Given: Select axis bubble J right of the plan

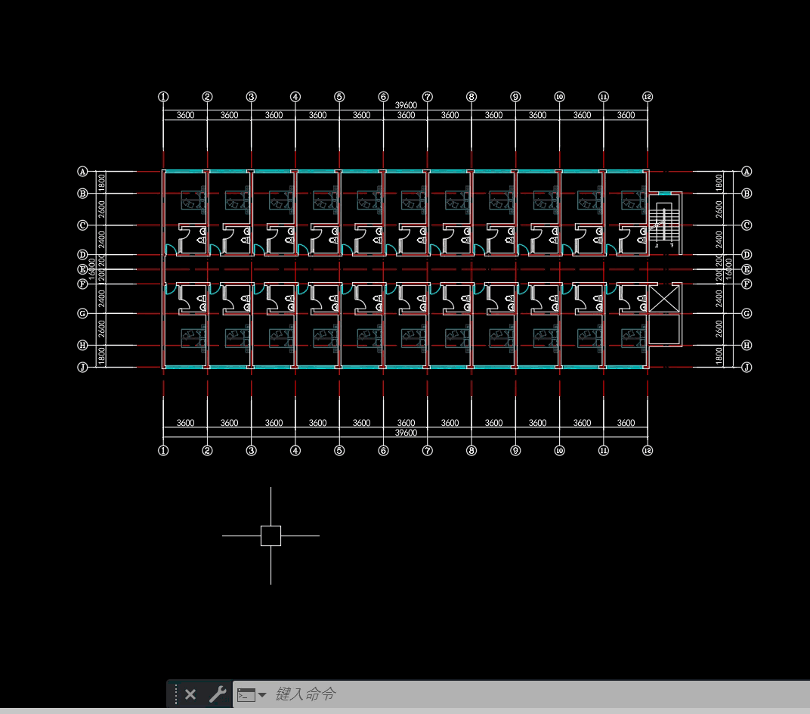Looking at the screenshot, I should point(747,368).
